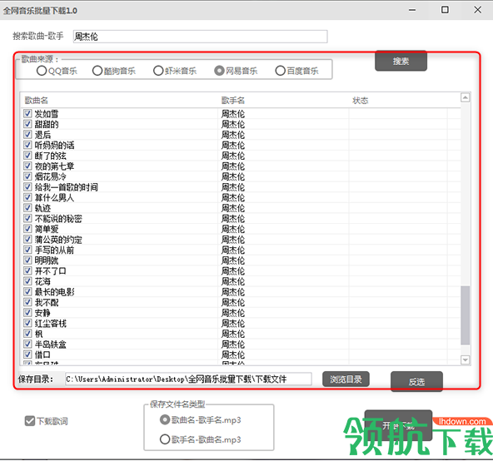Viewport: 493px width, 461px height.
Task: Uncheck the song 断了的弦
Action: pos(27,156)
